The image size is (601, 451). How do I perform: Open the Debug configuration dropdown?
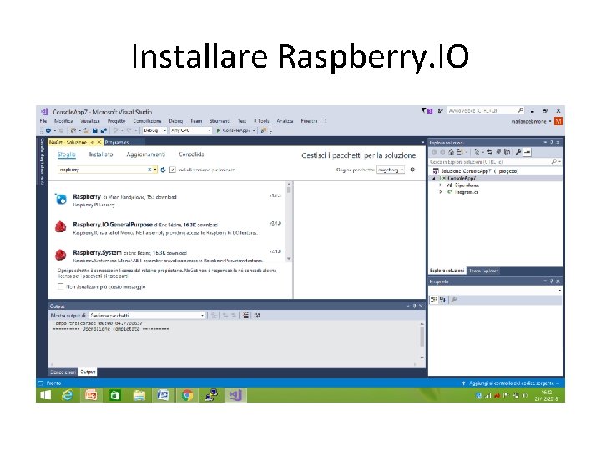[155, 131]
